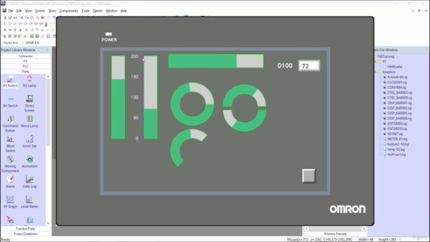Select the Moving Component part
This screenshot has height=242, width=430.
[10, 164]
